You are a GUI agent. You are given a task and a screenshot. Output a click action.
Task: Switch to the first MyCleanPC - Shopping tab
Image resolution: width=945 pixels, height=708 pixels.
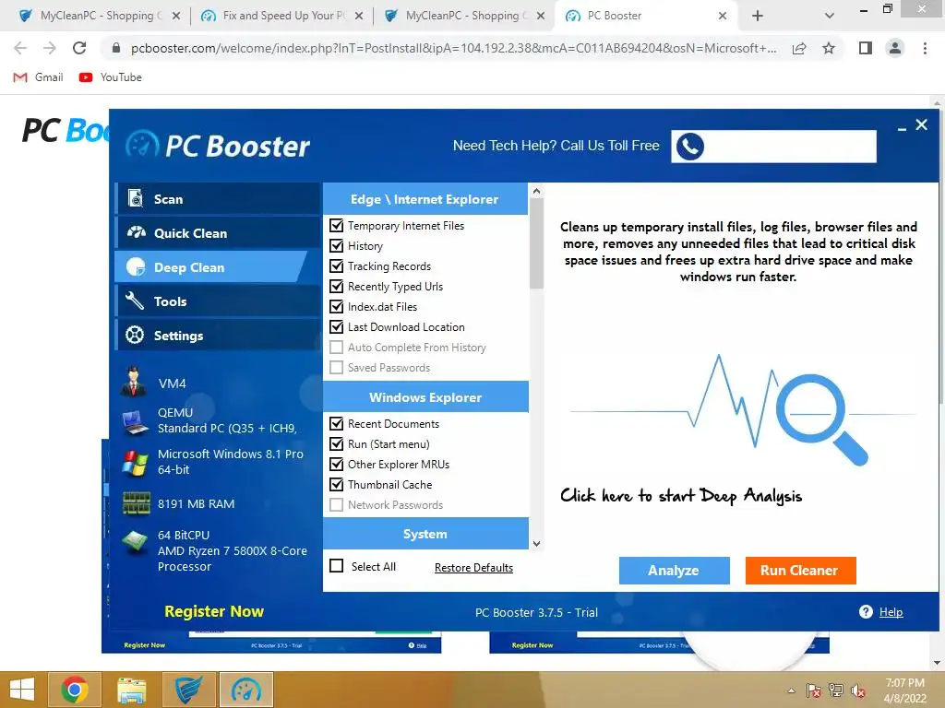pyautogui.click(x=100, y=16)
